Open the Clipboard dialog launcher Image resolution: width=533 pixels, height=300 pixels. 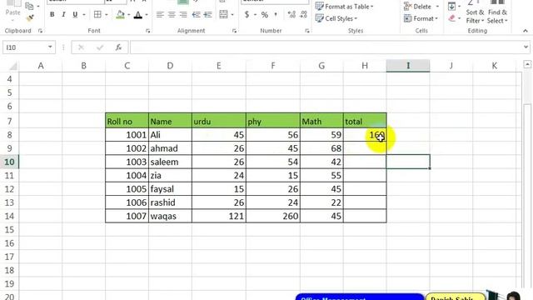pos(41,31)
